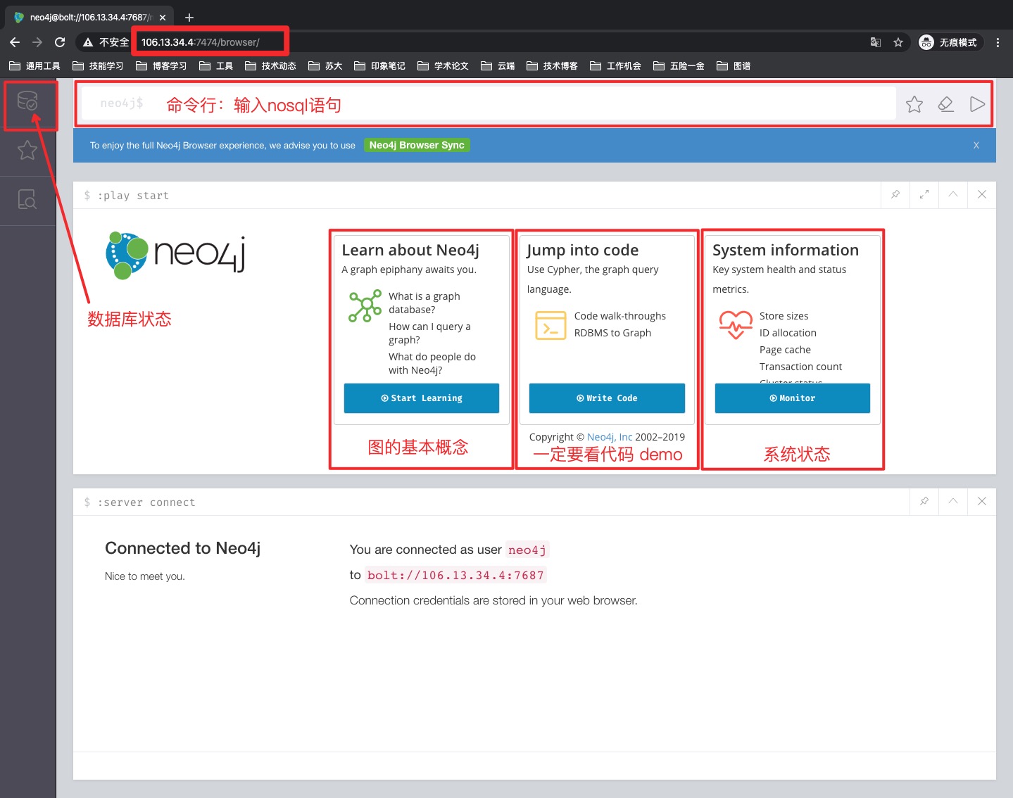Image resolution: width=1013 pixels, height=798 pixels.
Task: Click 'What is a graph database?' text
Action: 424,303
